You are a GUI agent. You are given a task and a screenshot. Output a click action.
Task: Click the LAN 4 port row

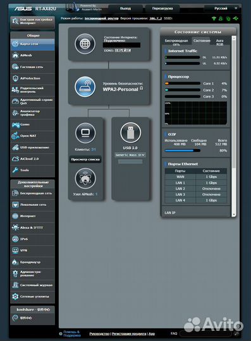[x=196, y=200]
